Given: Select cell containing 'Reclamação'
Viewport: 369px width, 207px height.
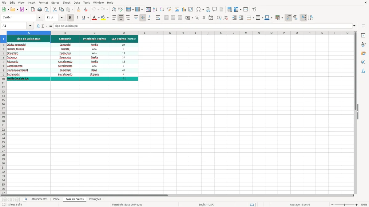Looking at the screenshot, I should pos(29,75).
